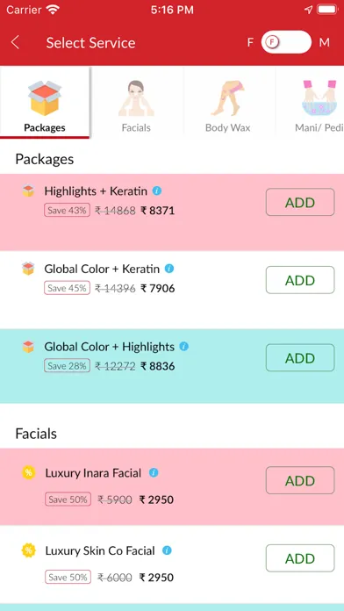This screenshot has width=344, height=611.
Task: Open info icon for Global Color + Highlights
Action: click(184, 347)
